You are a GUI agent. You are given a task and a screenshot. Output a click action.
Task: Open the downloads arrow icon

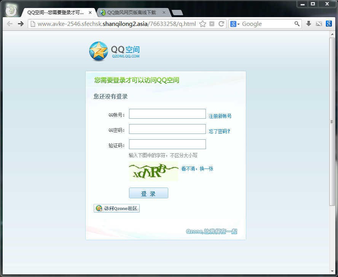(309, 24)
